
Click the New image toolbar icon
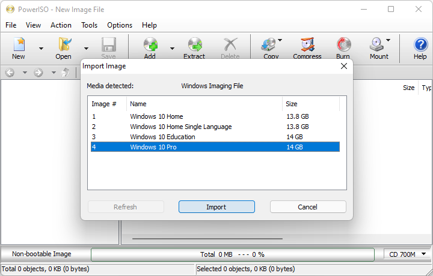click(19, 47)
